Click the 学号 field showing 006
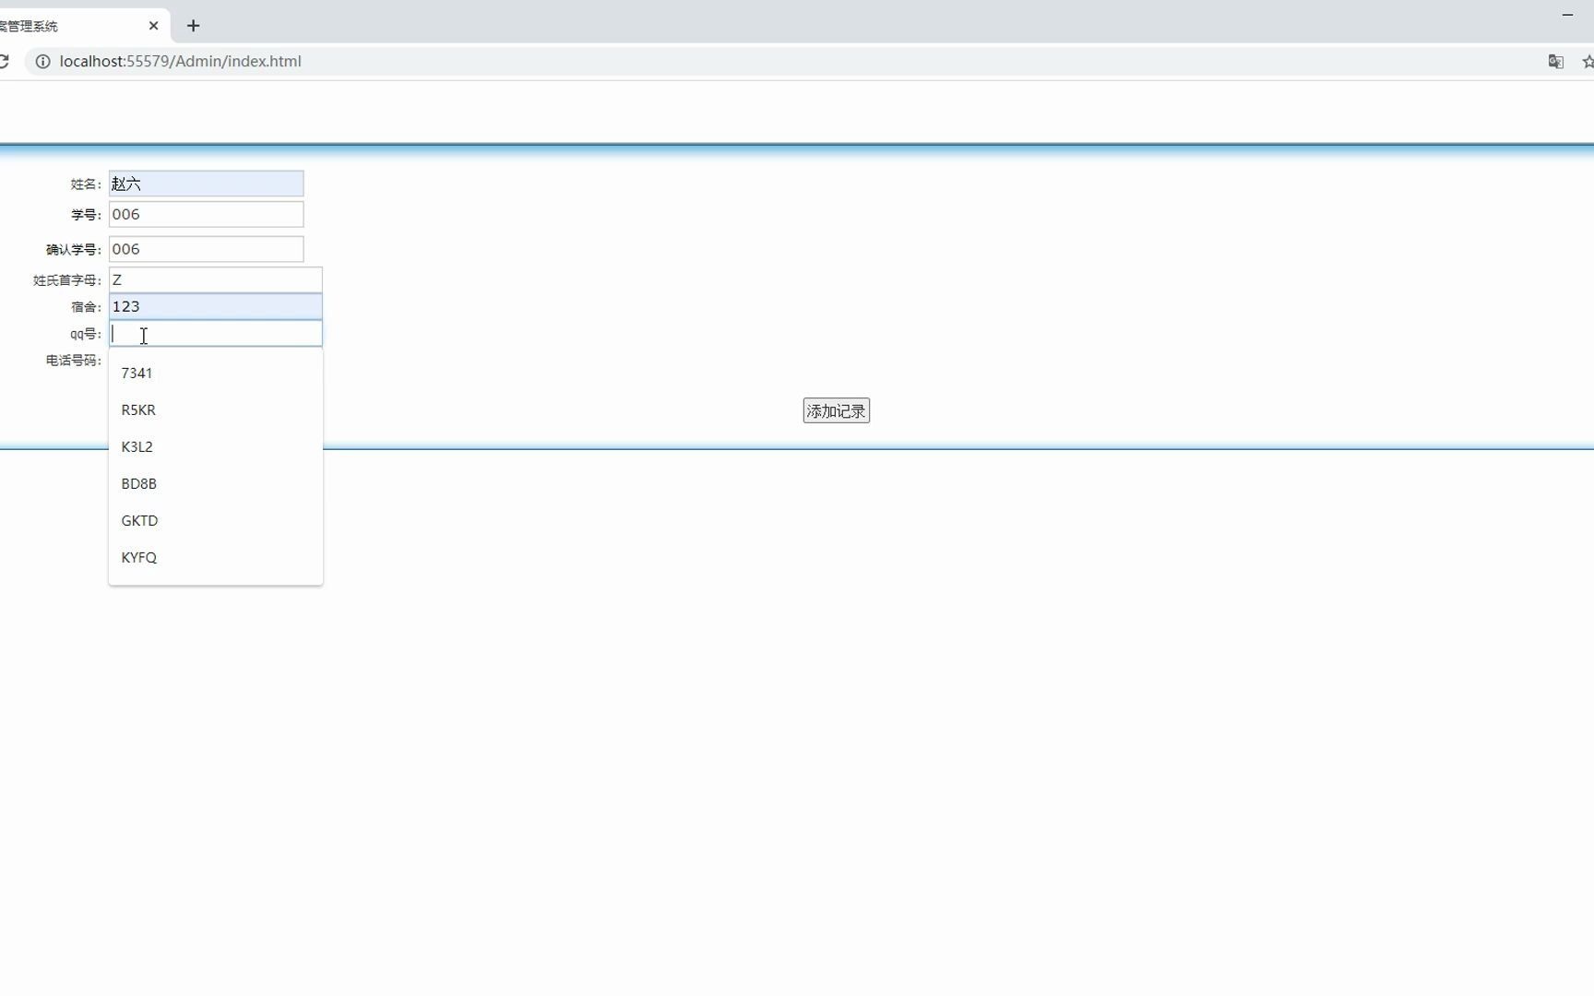 point(205,214)
